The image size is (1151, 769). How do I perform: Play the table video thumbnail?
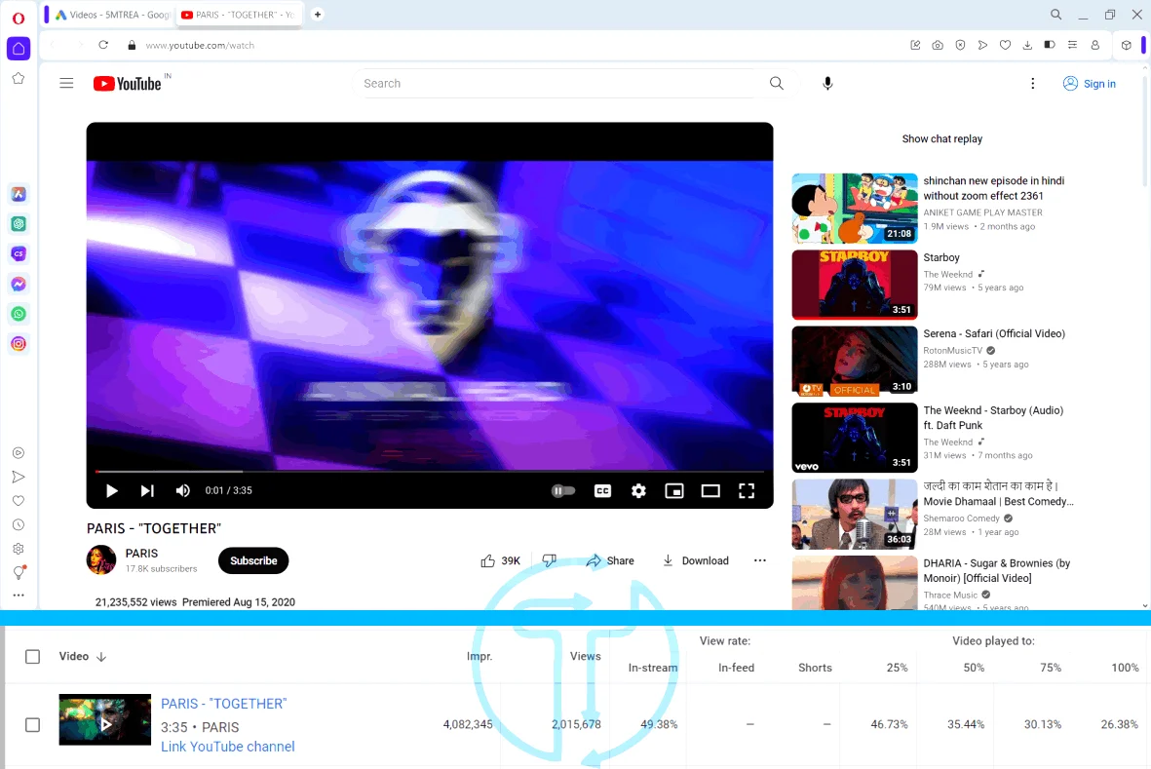click(x=105, y=720)
